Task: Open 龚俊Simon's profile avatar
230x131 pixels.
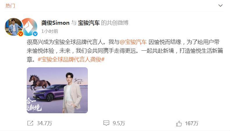Action: point(14,27)
